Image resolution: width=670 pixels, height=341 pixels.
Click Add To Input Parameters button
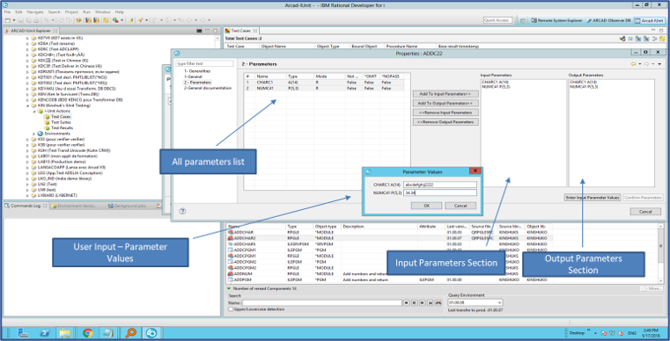click(445, 94)
